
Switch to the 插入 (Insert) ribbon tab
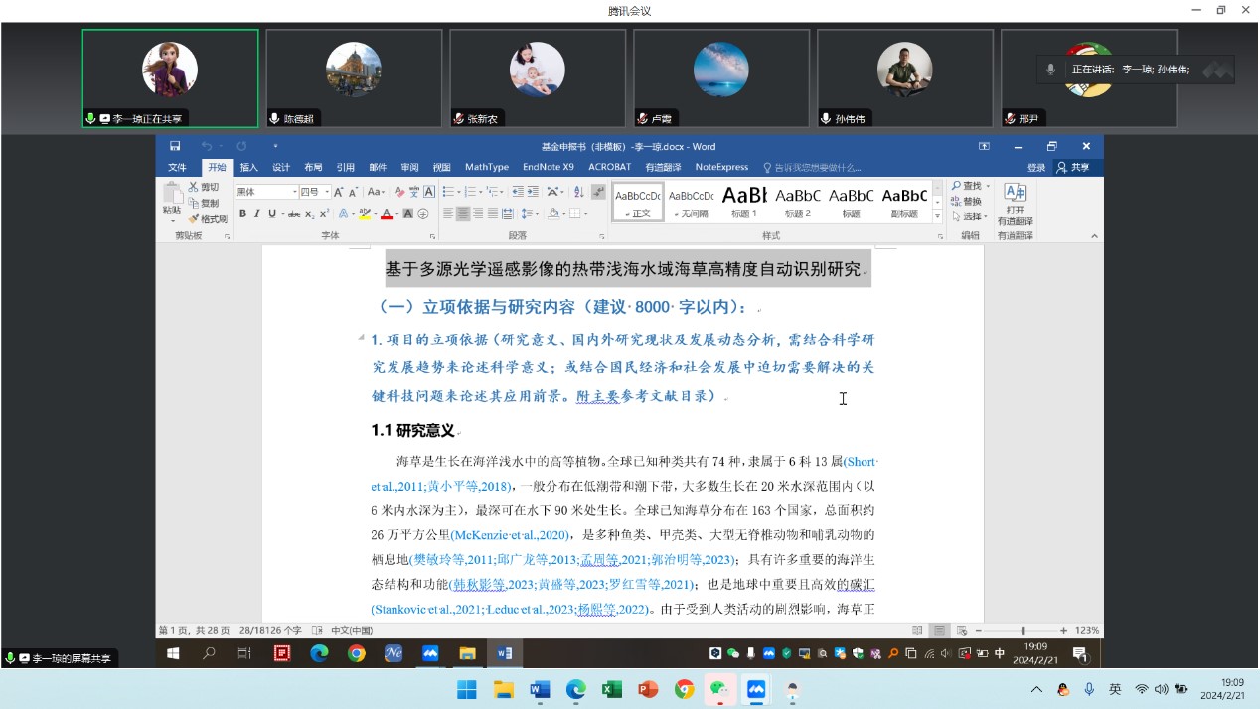(248, 167)
